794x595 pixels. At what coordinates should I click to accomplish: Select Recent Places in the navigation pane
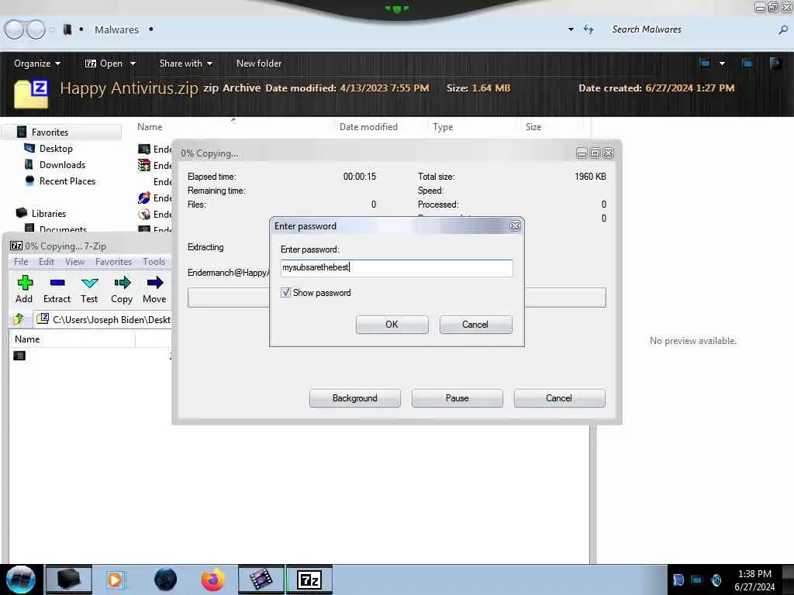[x=67, y=181]
